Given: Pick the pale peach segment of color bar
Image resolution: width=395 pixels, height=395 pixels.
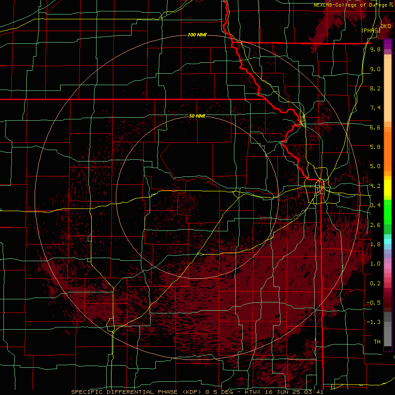Looking at the screenshot, I should (x=388, y=91).
